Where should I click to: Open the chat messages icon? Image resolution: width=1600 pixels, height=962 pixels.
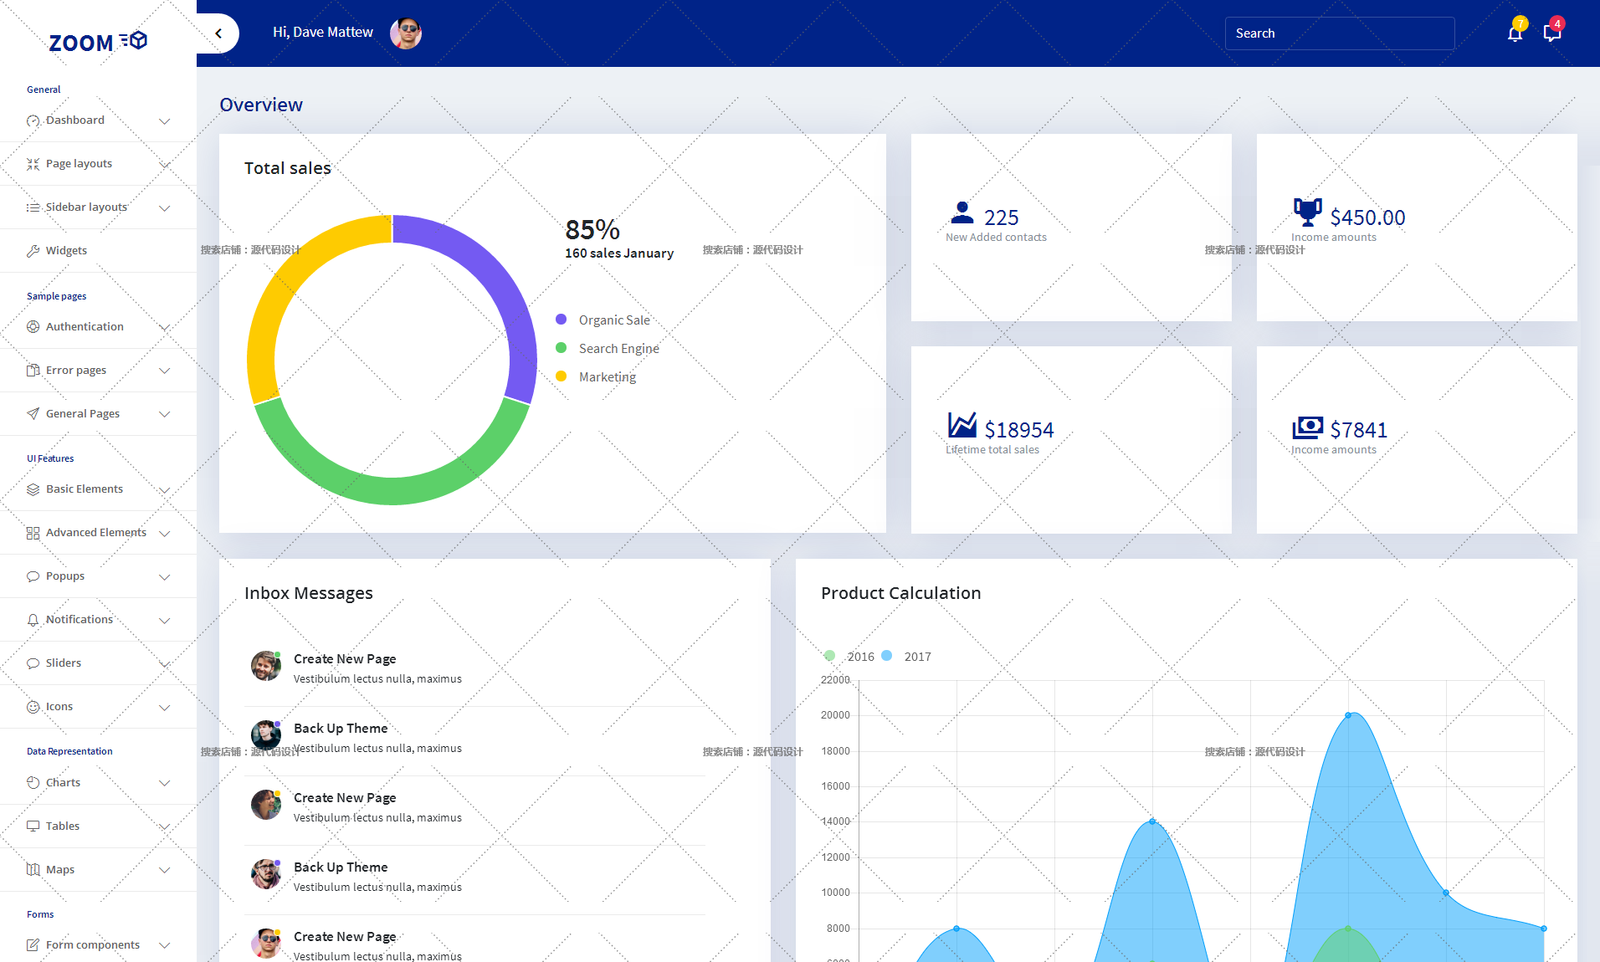click(x=1551, y=33)
